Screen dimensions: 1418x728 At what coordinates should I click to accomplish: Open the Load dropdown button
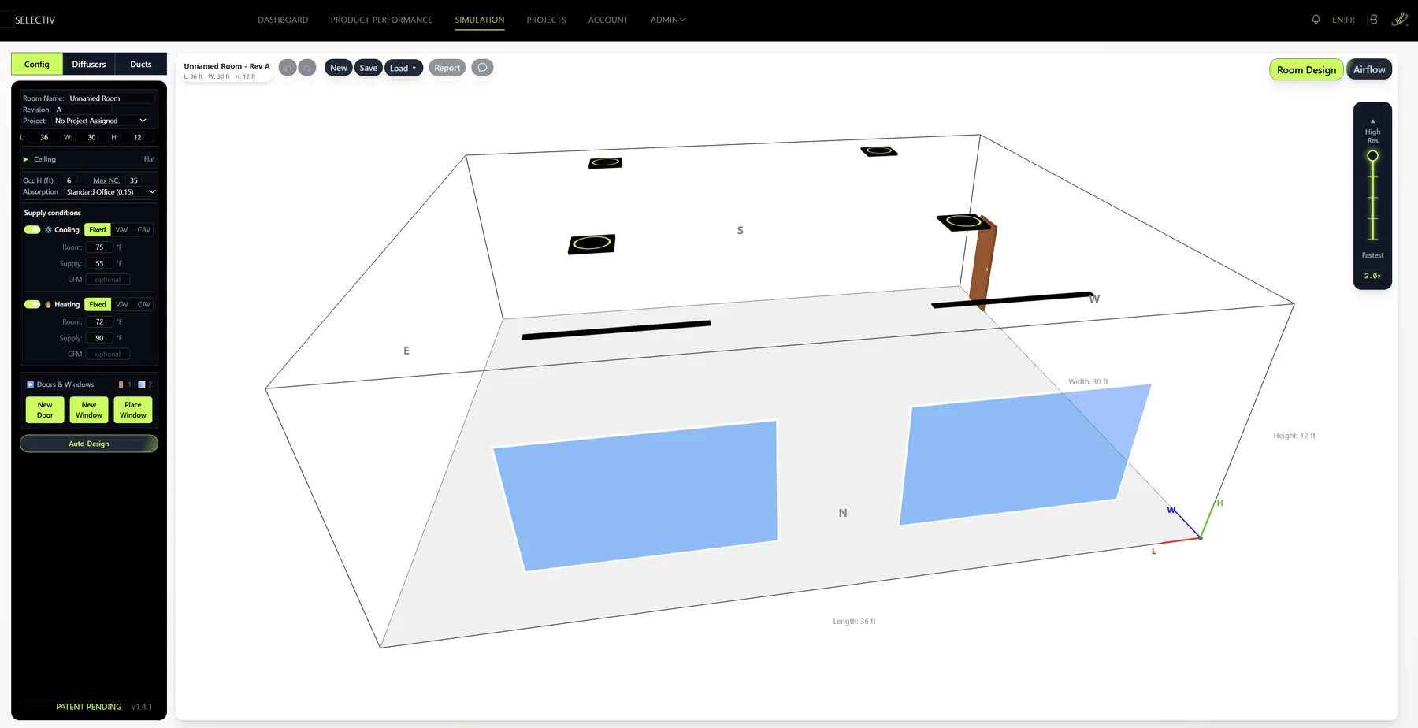click(403, 68)
